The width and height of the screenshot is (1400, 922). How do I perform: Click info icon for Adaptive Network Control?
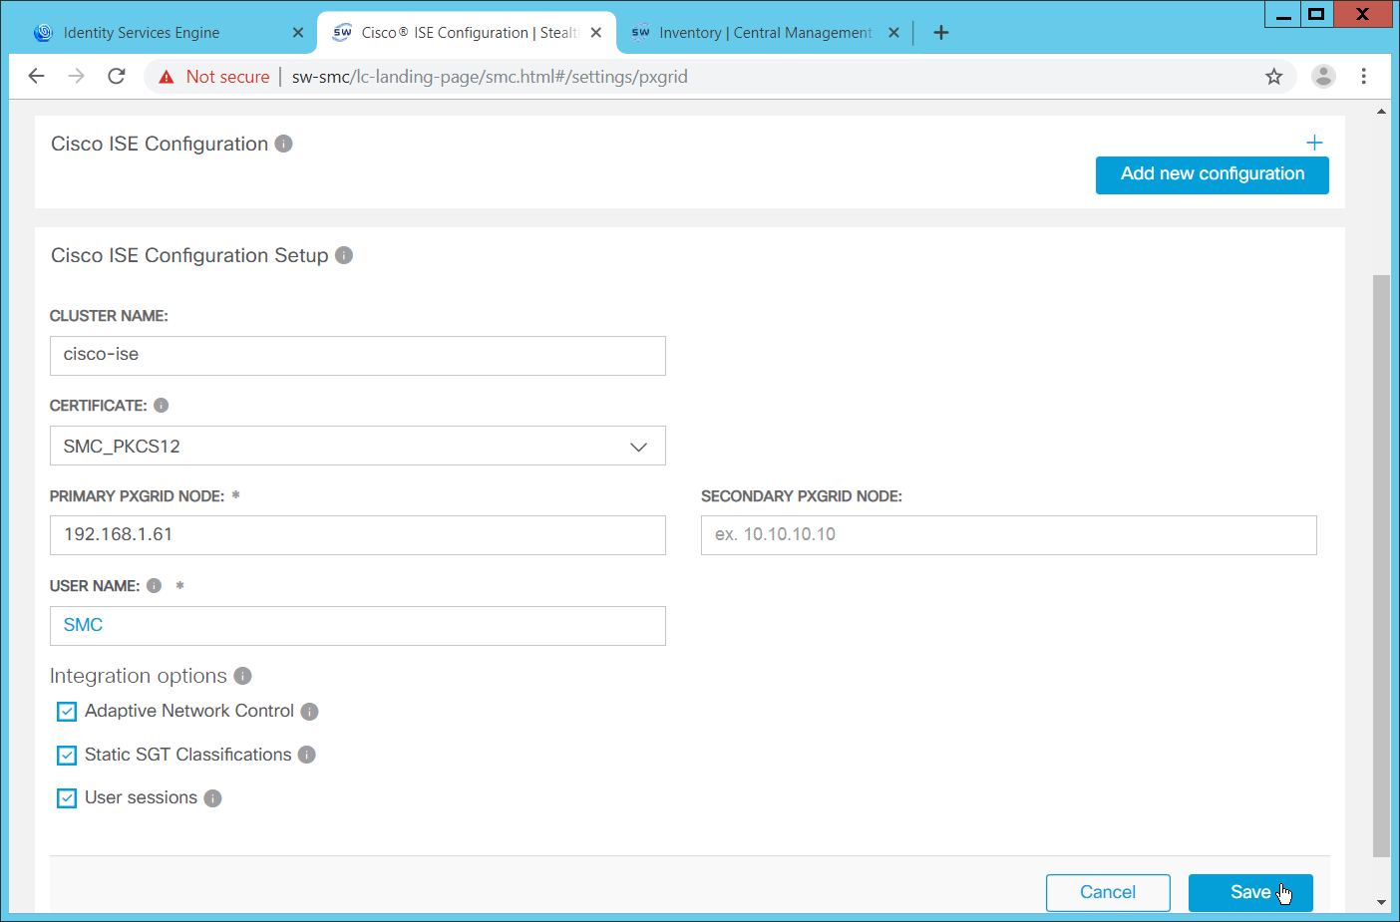[309, 712]
